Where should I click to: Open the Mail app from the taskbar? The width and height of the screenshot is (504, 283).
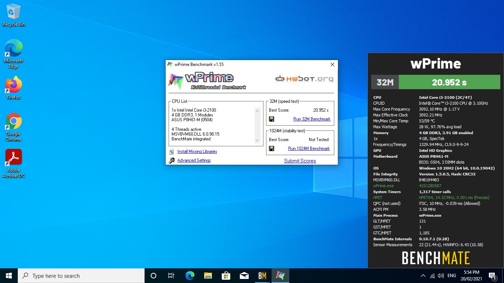point(244,276)
